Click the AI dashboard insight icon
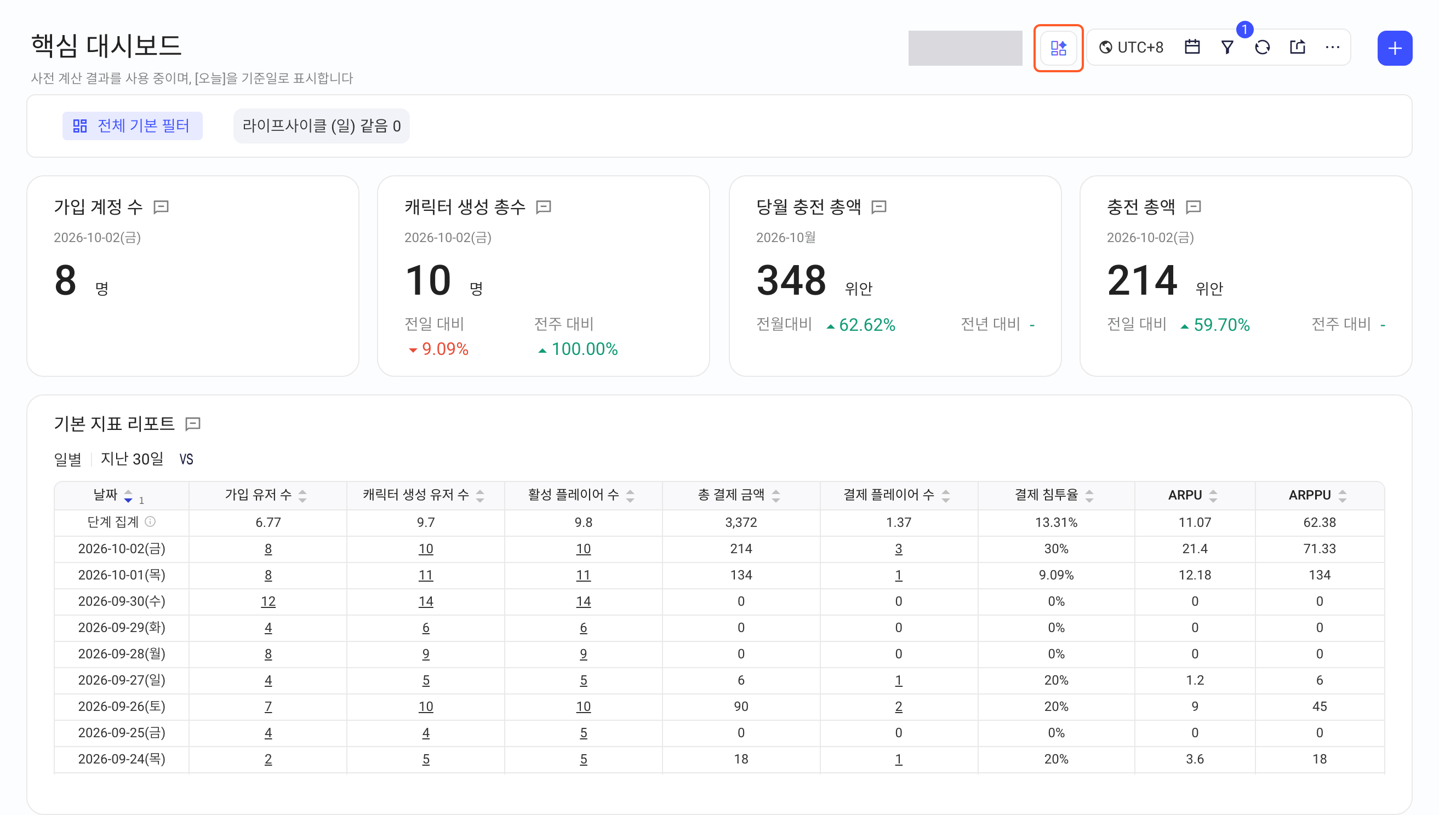 (x=1058, y=48)
